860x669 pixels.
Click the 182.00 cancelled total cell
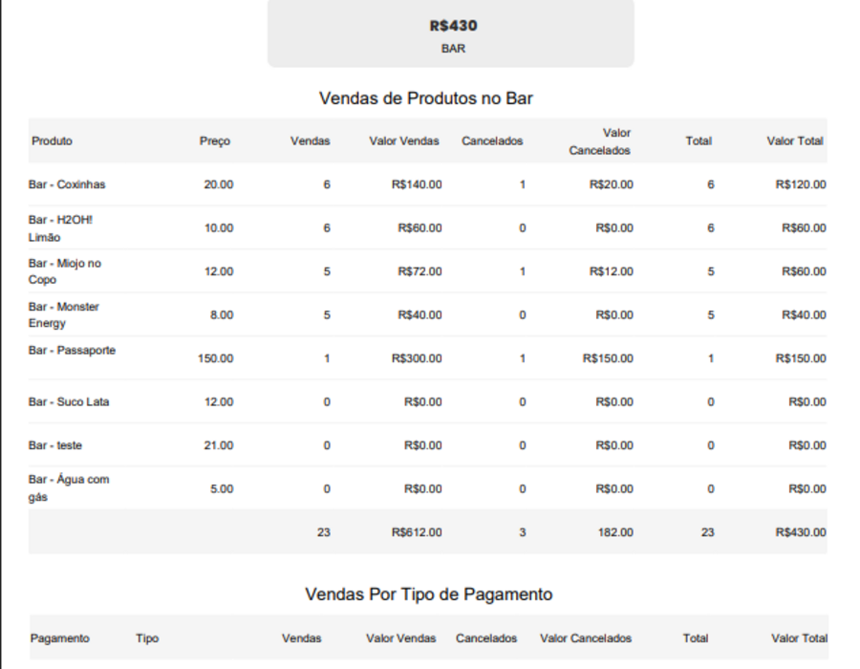pos(615,532)
